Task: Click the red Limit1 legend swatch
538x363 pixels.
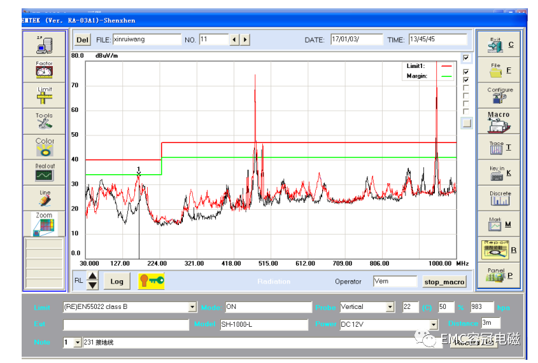Action: click(446, 65)
